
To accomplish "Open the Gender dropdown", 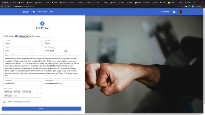I will coord(19,51).
